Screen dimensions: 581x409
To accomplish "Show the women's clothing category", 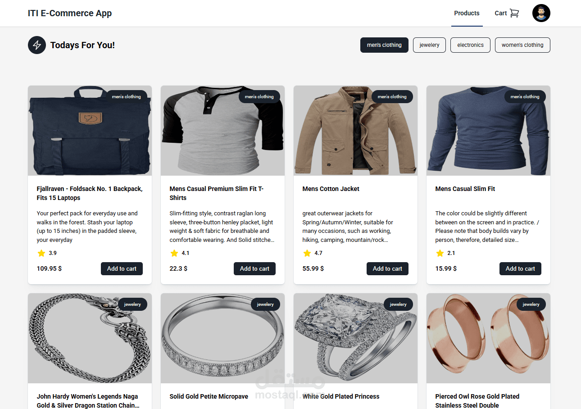I will coord(522,45).
